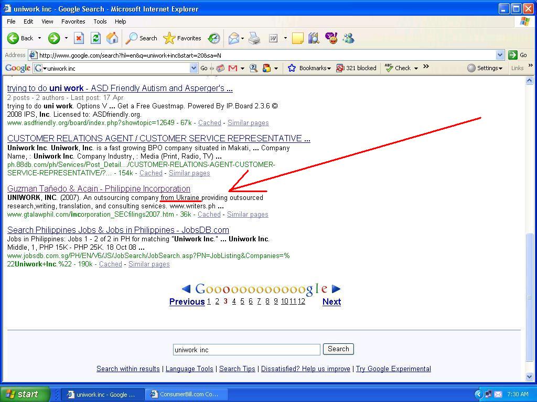Run the spelling Check button
Viewport: 537px width, 402px height.
(399, 68)
